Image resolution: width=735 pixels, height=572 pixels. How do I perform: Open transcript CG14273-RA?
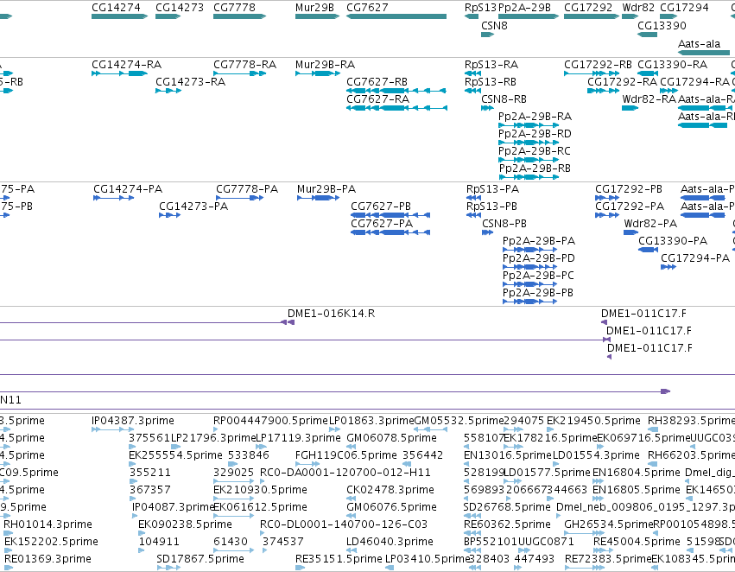[190, 82]
